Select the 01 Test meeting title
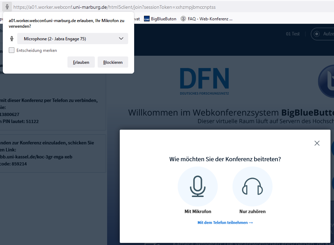Image resolution: width=334 pixels, height=245 pixels. 293,34
